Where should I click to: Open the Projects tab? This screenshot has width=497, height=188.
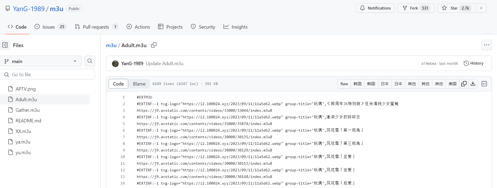point(170,27)
